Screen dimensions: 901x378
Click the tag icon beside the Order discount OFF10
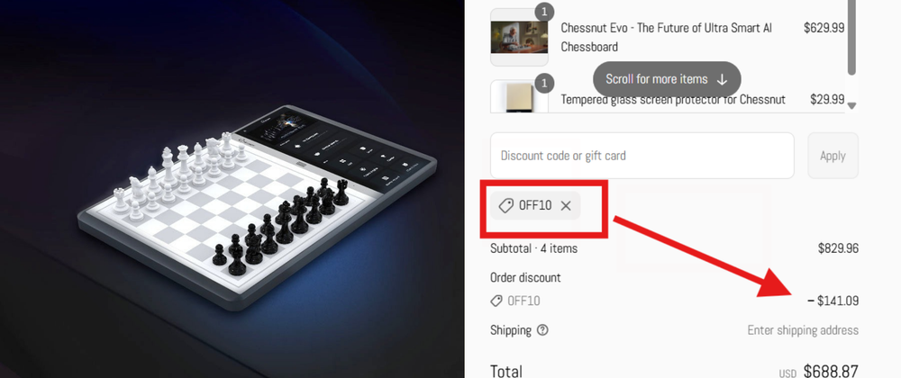[496, 301]
